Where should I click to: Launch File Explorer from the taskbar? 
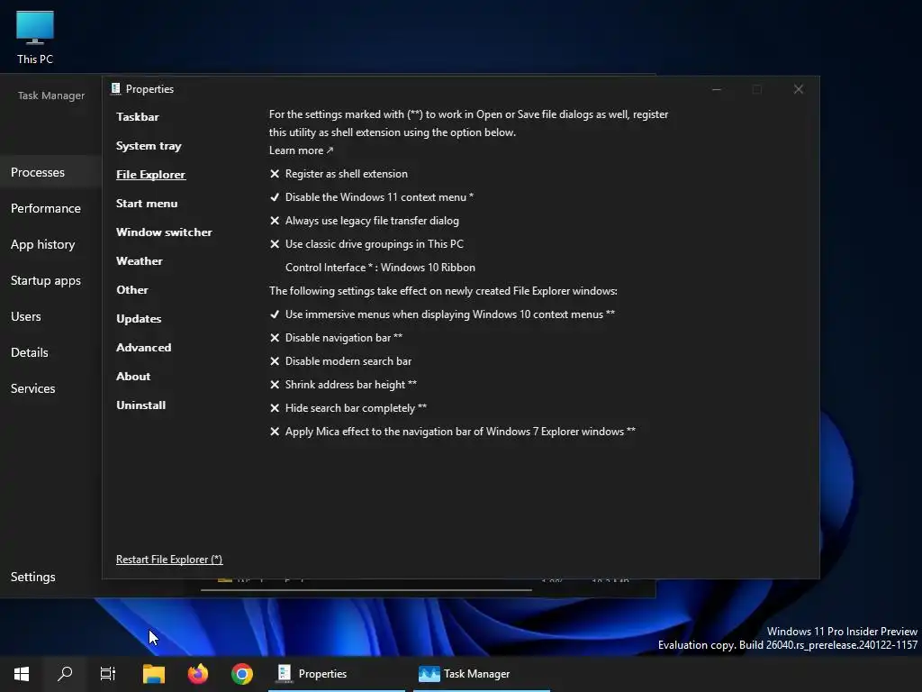click(153, 674)
